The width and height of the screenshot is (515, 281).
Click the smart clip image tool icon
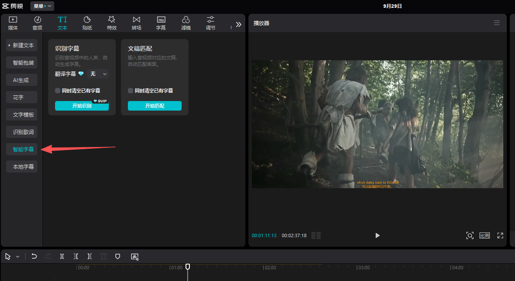(x=135, y=257)
